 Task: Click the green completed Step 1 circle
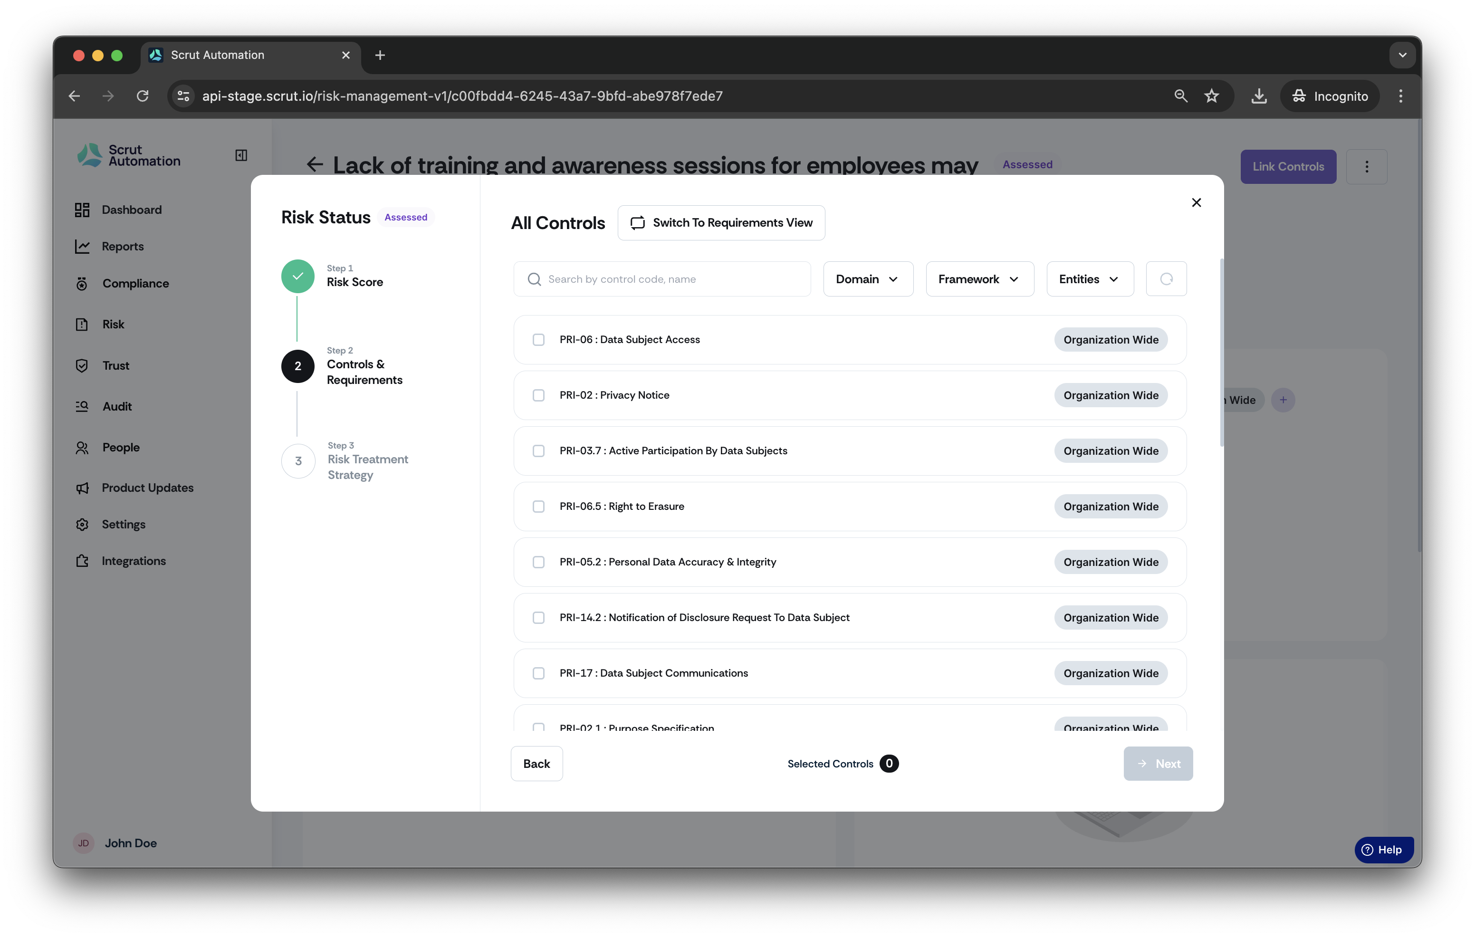(297, 276)
